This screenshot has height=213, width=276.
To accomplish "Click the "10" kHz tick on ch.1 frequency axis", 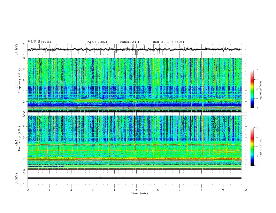I will click(x=23, y=58).
